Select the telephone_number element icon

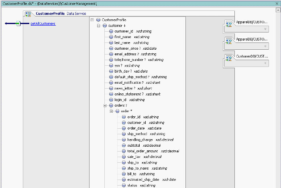point(111,60)
